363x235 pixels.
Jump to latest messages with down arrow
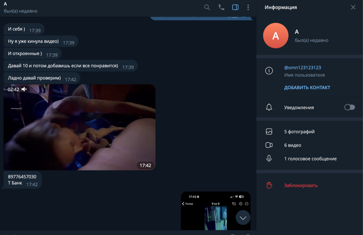click(x=243, y=218)
